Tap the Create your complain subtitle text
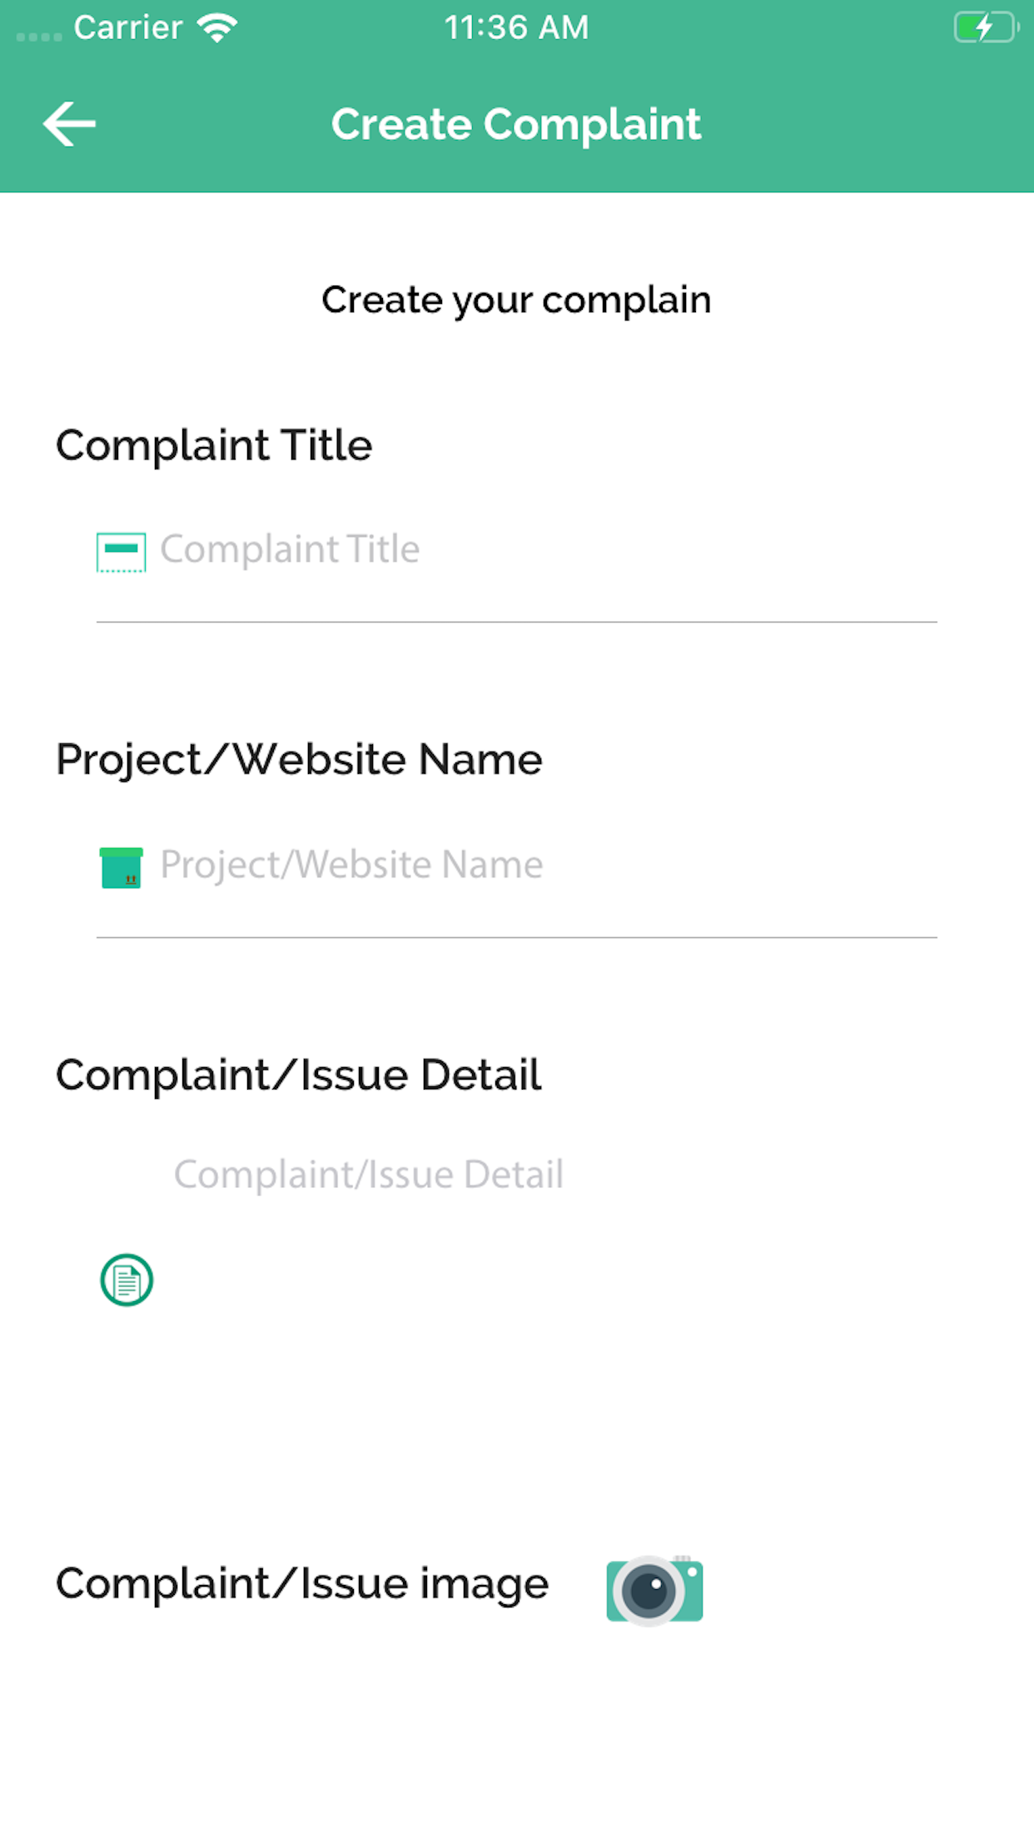This screenshot has height=1838, width=1034. click(x=516, y=301)
